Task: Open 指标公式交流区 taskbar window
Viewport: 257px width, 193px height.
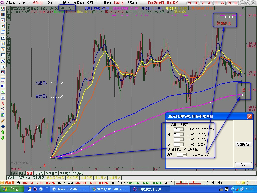Action: click(x=69, y=189)
